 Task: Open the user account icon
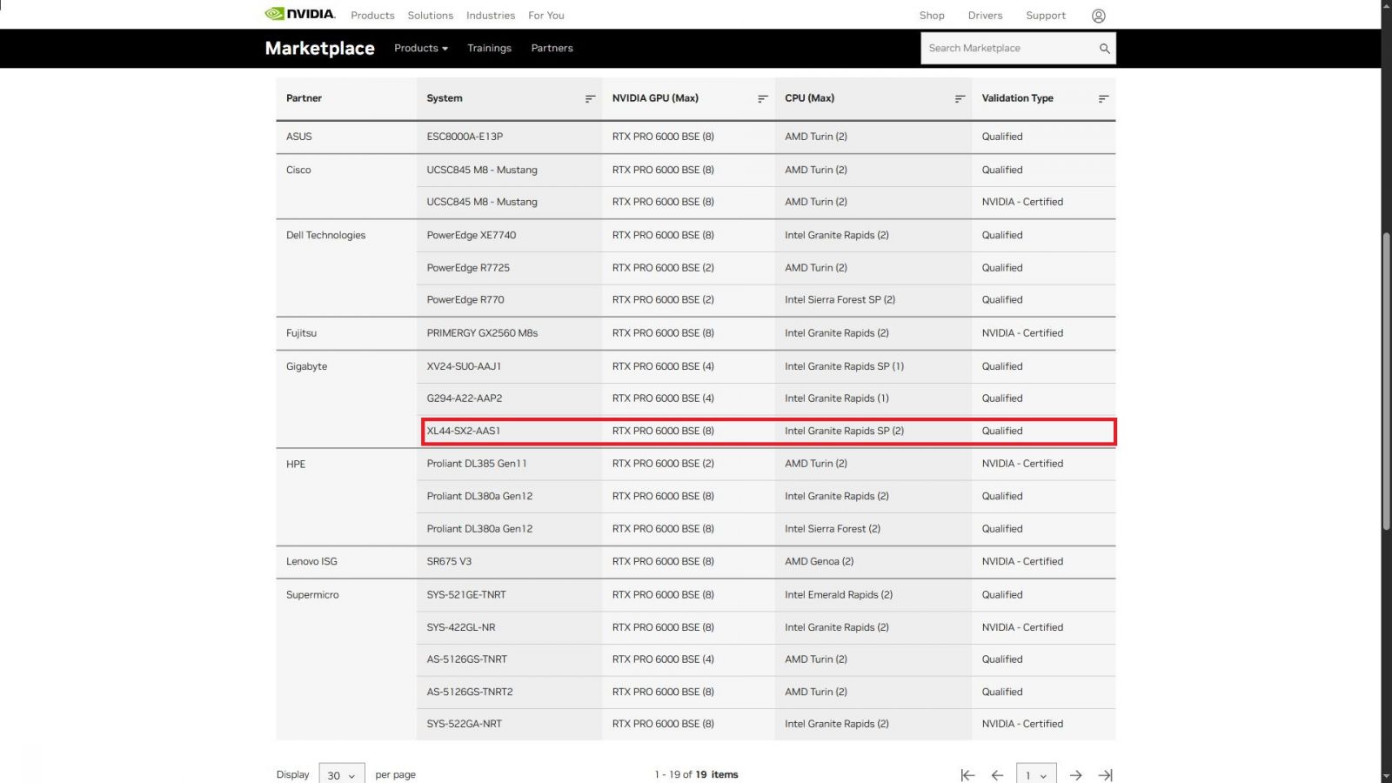[1099, 16]
